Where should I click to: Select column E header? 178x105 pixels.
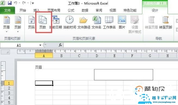(115, 55)
